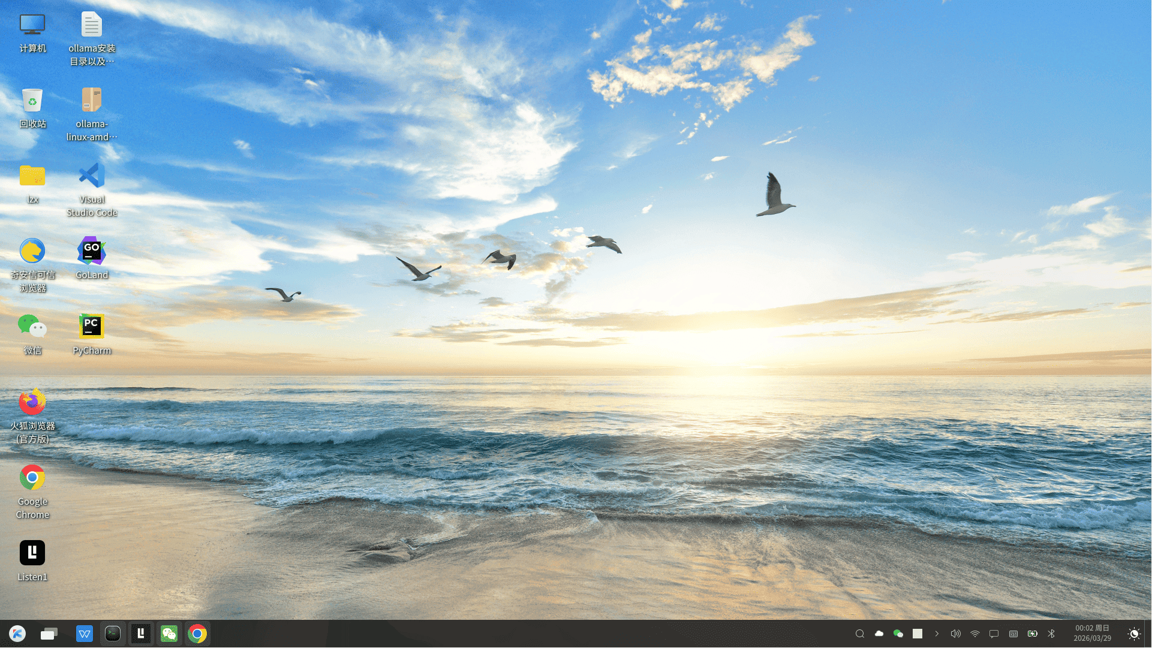Open the task view multi-window button
The width and height of the screenshot is (1152, 648).
tap(49, 634)
